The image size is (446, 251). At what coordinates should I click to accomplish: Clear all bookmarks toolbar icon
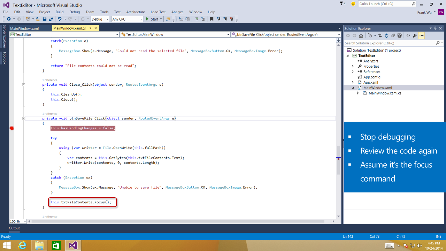point(231,19)
